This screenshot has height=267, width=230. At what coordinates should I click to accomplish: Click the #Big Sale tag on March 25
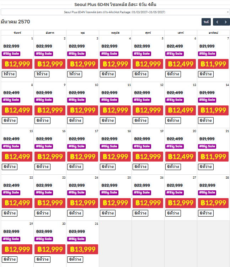pyautogui.click(x=109, y=192)
